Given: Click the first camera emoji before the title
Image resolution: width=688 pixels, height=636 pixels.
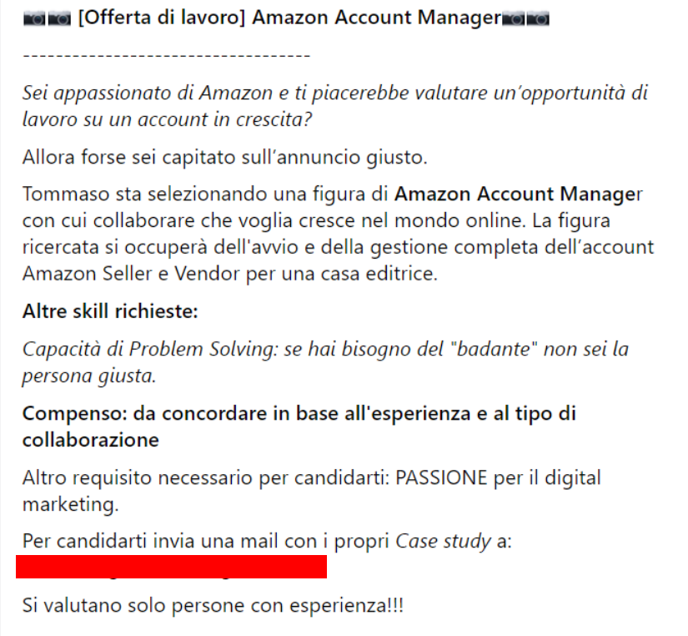Looking at the screenshot, I should (34, 20).
